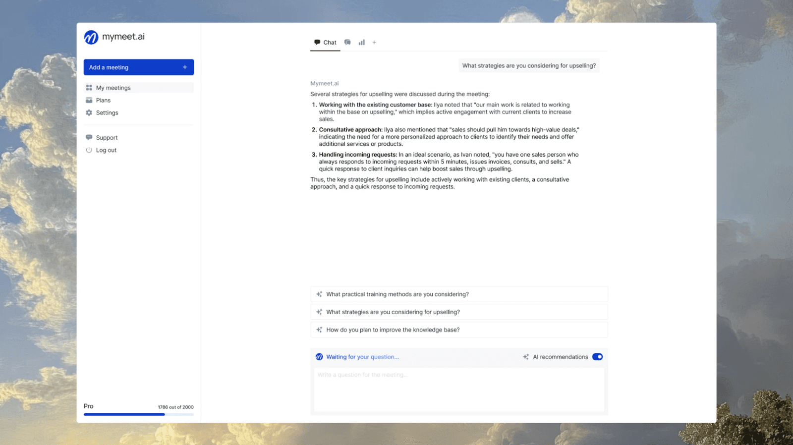Screen dimensions: 793x445
Task: Click the 'mymeet.ai' brand name text
Action: pyautogui.click(x=123, y=37)
